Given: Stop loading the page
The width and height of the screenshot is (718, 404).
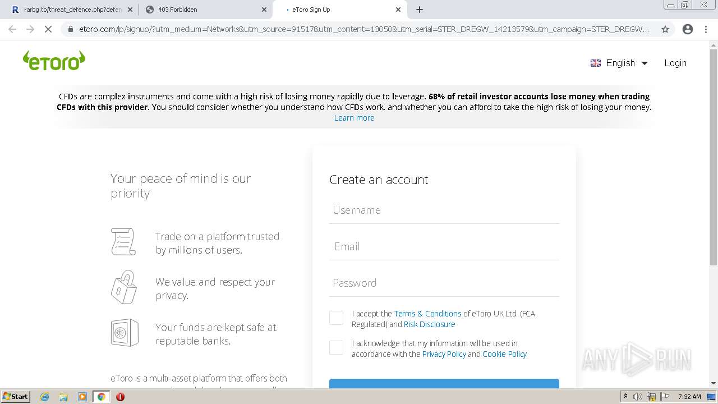Looking at the screenshot, I should click(48, 29).
